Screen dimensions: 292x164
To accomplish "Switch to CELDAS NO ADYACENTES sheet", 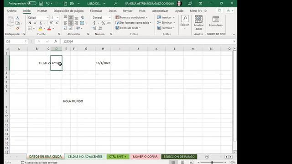I will [85, 157].
